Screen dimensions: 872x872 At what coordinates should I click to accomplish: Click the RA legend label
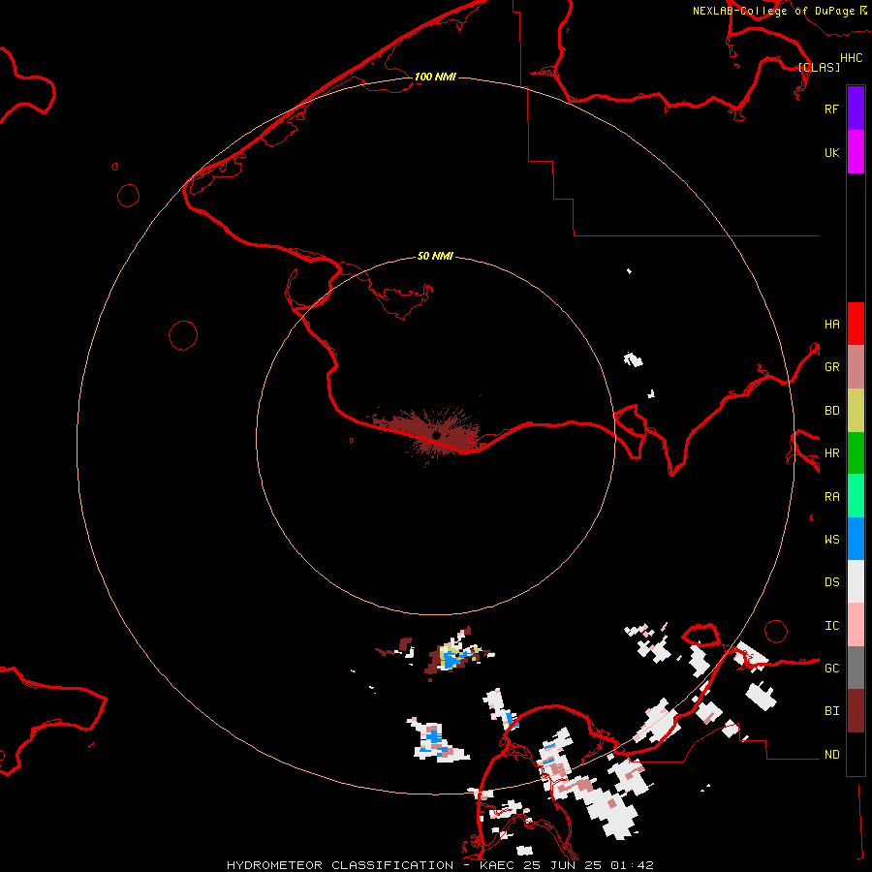(831, 497)
